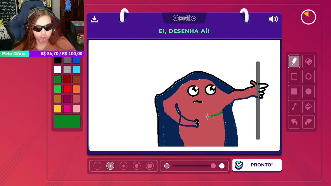Pick the dark gray color swatch
Viewport: 331px width, 186px height.
[x=67, y=60]
